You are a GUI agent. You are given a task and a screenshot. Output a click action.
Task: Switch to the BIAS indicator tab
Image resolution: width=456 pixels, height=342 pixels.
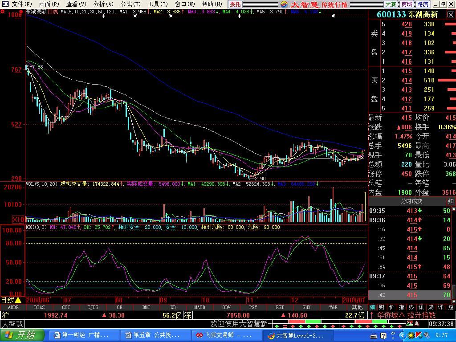pos(39,307)
